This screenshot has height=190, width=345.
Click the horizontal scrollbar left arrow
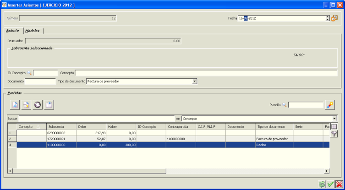[x=10, y=171]
